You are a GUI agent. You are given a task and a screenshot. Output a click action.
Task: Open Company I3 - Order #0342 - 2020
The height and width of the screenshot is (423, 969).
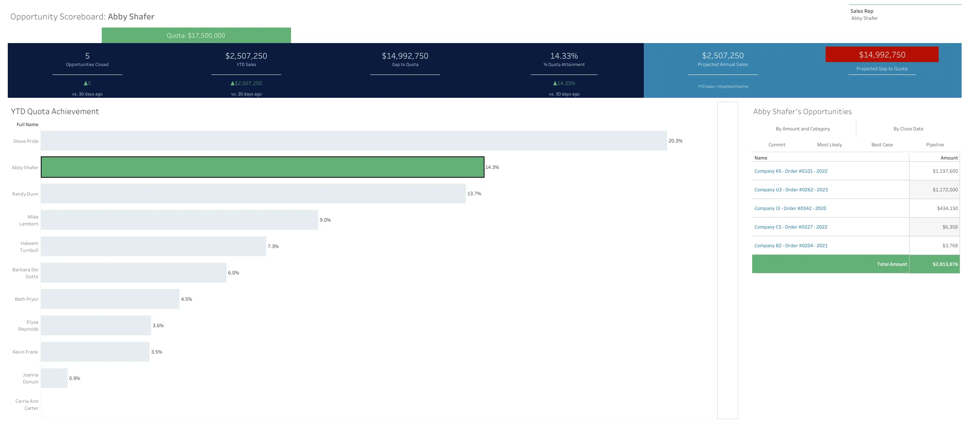pos(790,208)
